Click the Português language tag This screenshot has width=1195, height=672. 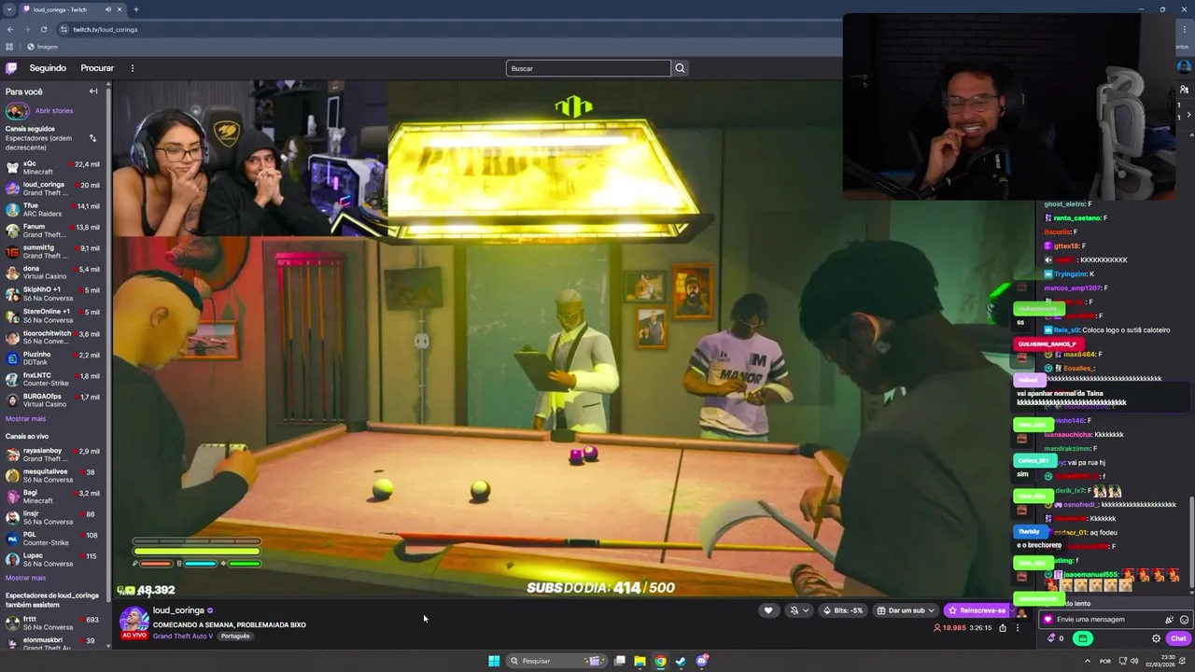coord(235,637)
